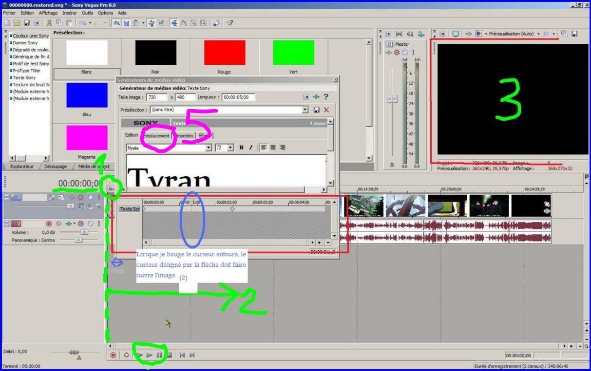The image size is (591, 371).
Task: Open the Affichage menu
Action: pos(48,13)
